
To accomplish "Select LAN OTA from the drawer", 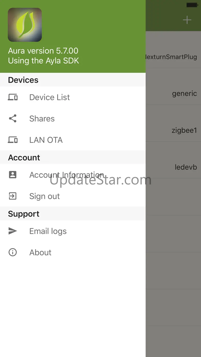I will (x=46, y=140).
